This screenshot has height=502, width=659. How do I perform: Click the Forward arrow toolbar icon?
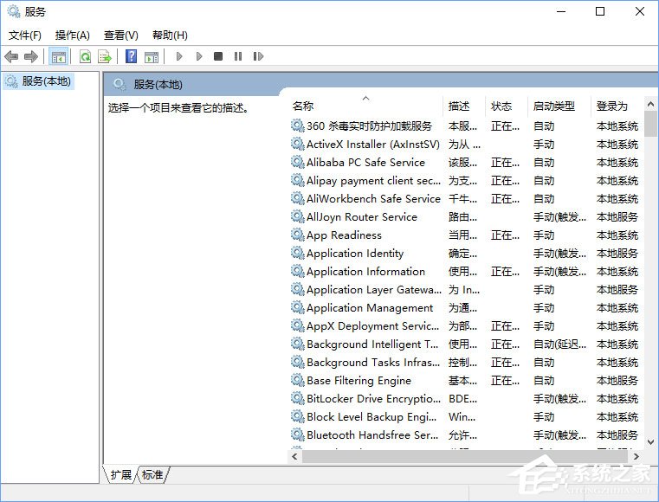pyautogui.click(x=31, y=56)
